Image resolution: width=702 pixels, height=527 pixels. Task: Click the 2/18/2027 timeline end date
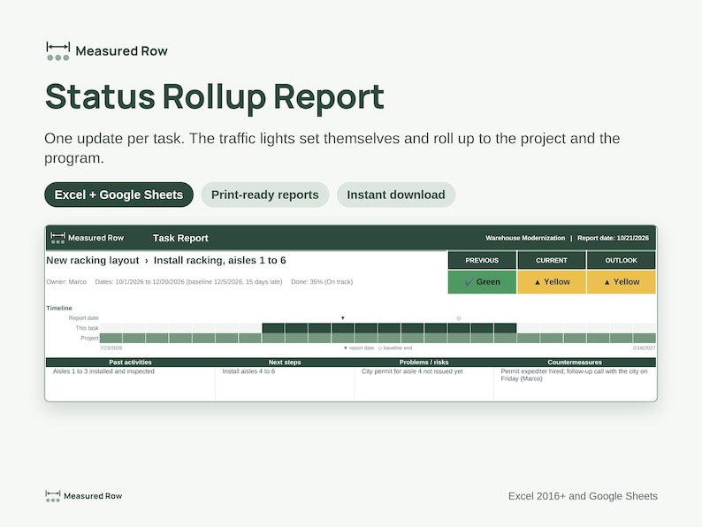pos(644,348)
